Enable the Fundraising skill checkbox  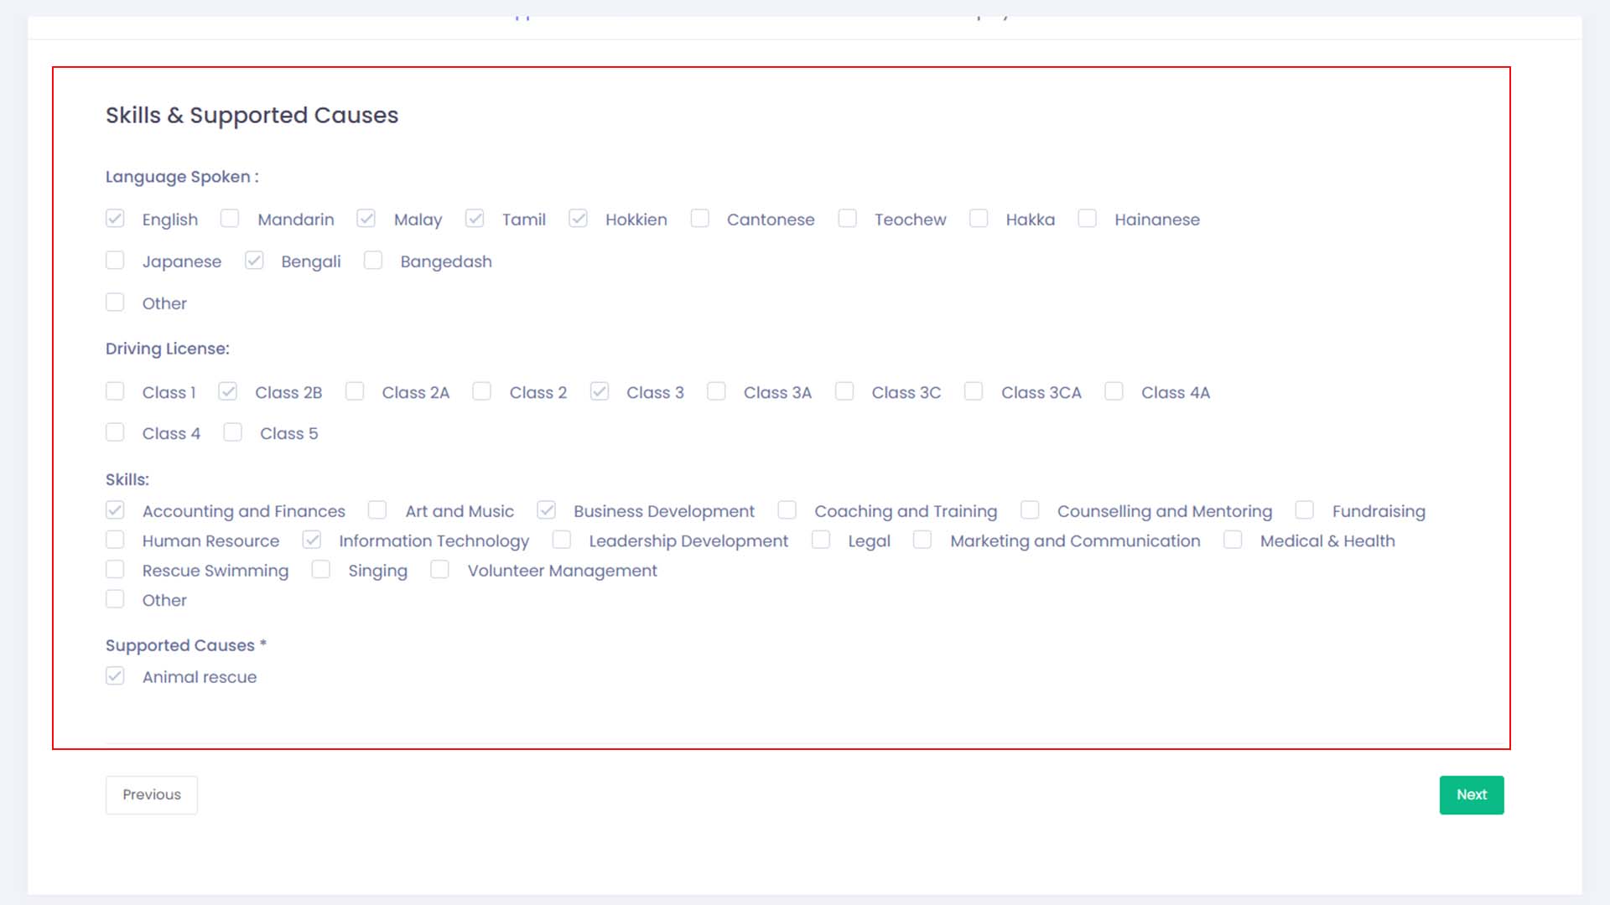pyautogui.click(x=1304, y=510)
